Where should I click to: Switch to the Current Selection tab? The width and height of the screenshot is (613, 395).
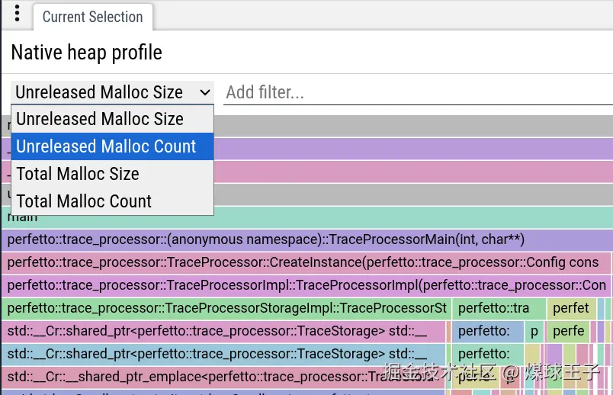[93, 17]
